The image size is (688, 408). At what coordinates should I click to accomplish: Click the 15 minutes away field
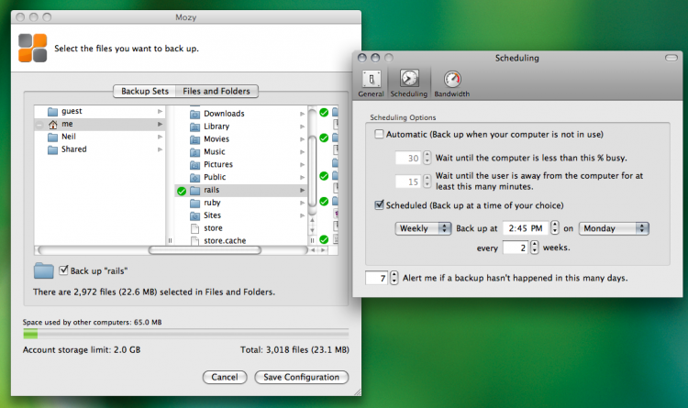pos(408,182)
